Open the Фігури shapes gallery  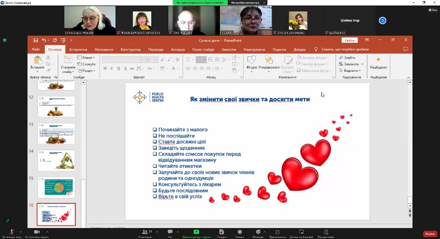[251, 63]
